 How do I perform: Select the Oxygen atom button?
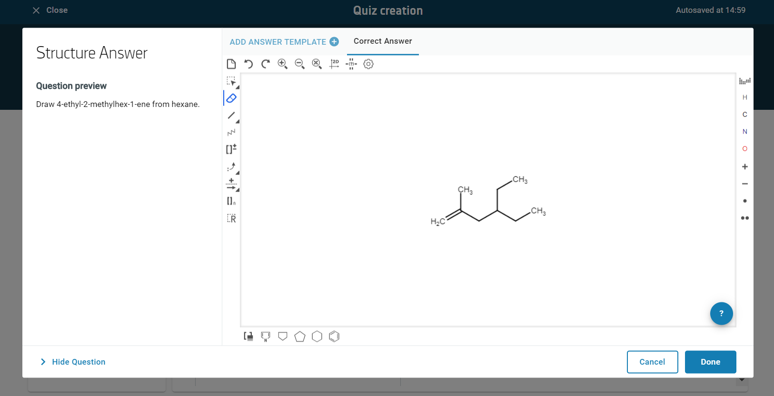745,149
